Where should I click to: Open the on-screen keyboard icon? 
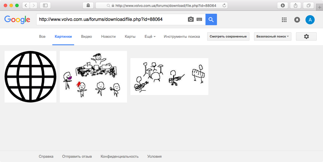(x=199, y=19)
